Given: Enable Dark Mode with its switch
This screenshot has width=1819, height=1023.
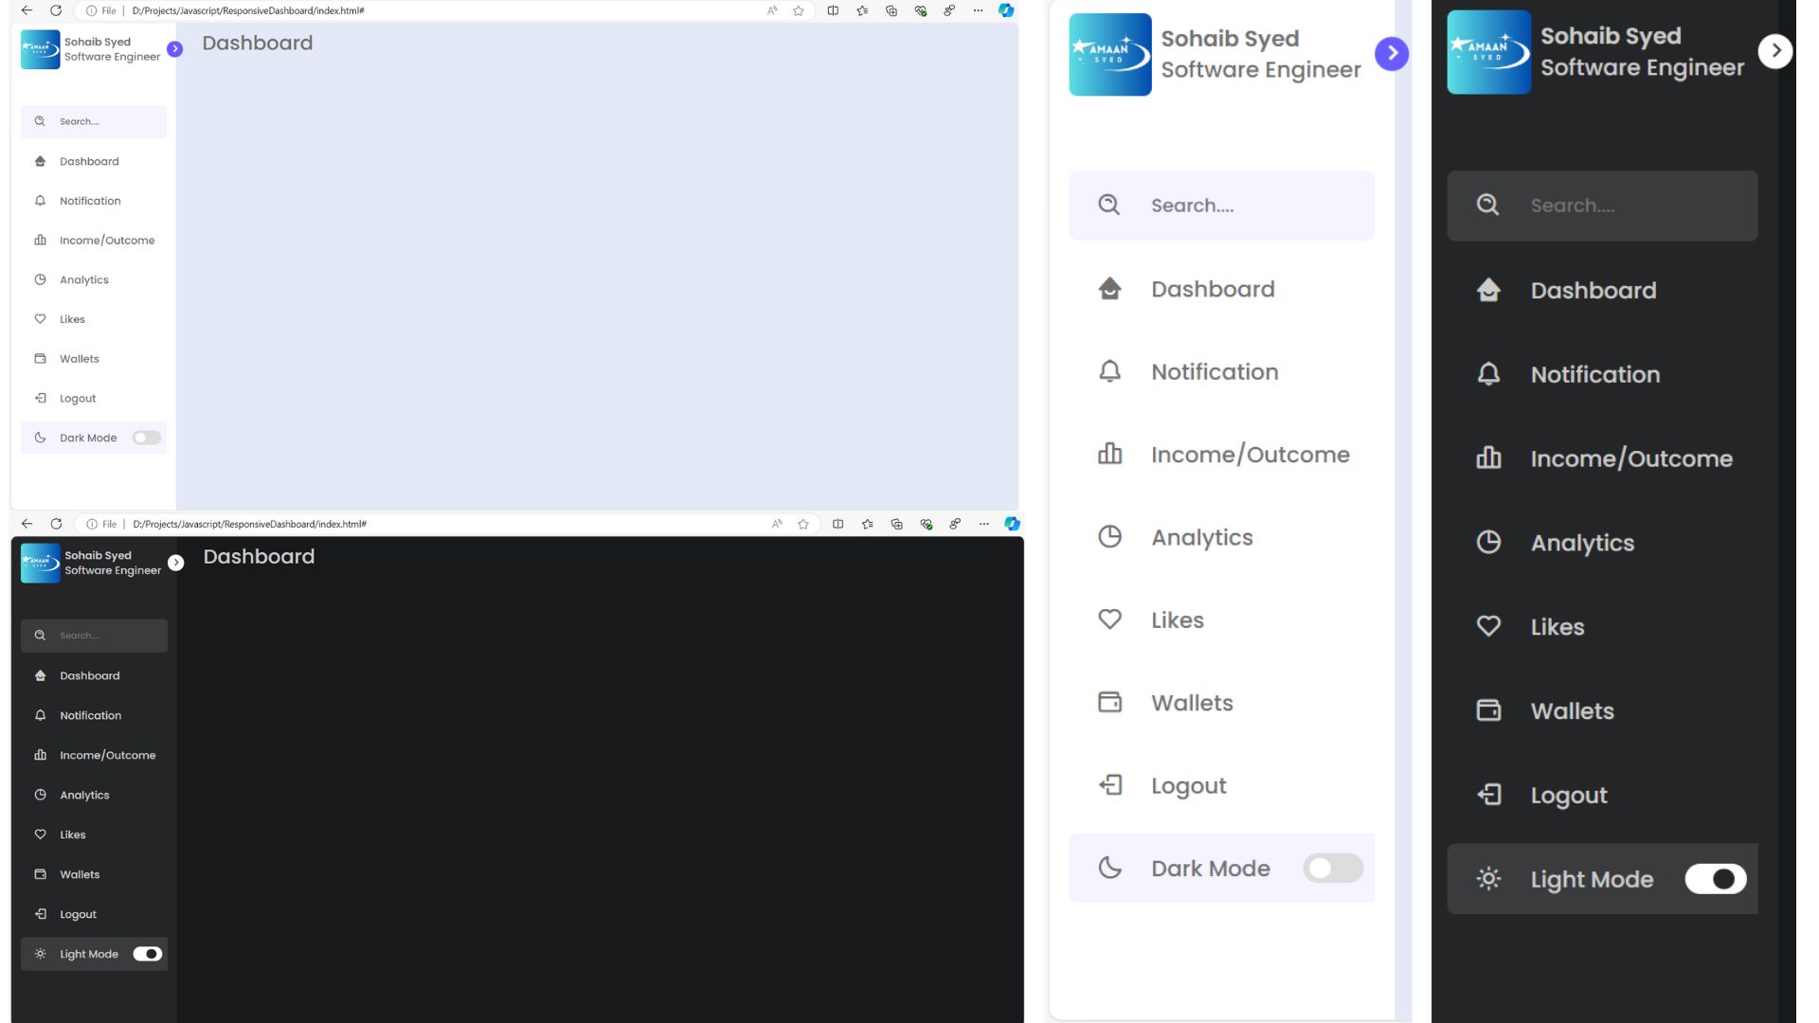Looking at the screenshot, I should pyautogui.click(x=1331, y=868).
